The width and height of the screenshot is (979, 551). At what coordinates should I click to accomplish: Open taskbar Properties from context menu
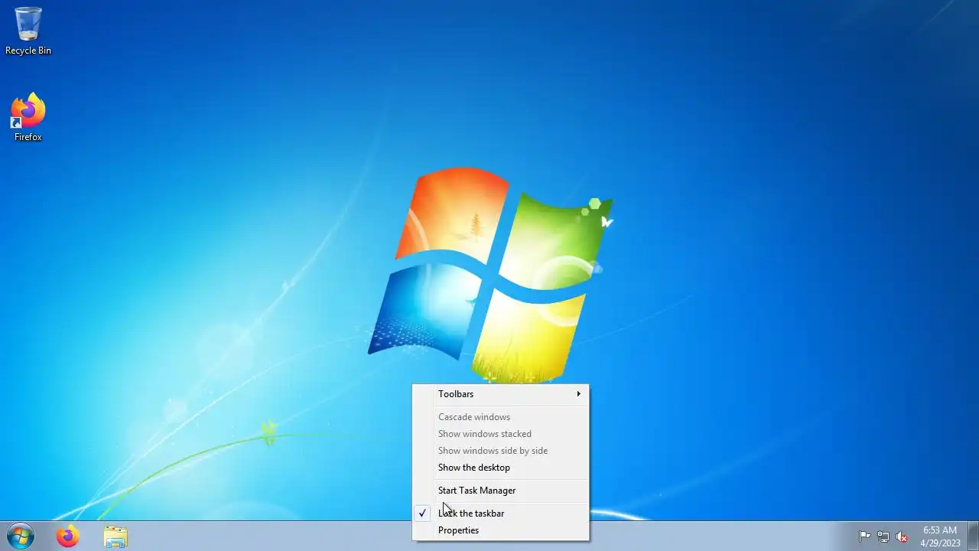coord(501,530)
